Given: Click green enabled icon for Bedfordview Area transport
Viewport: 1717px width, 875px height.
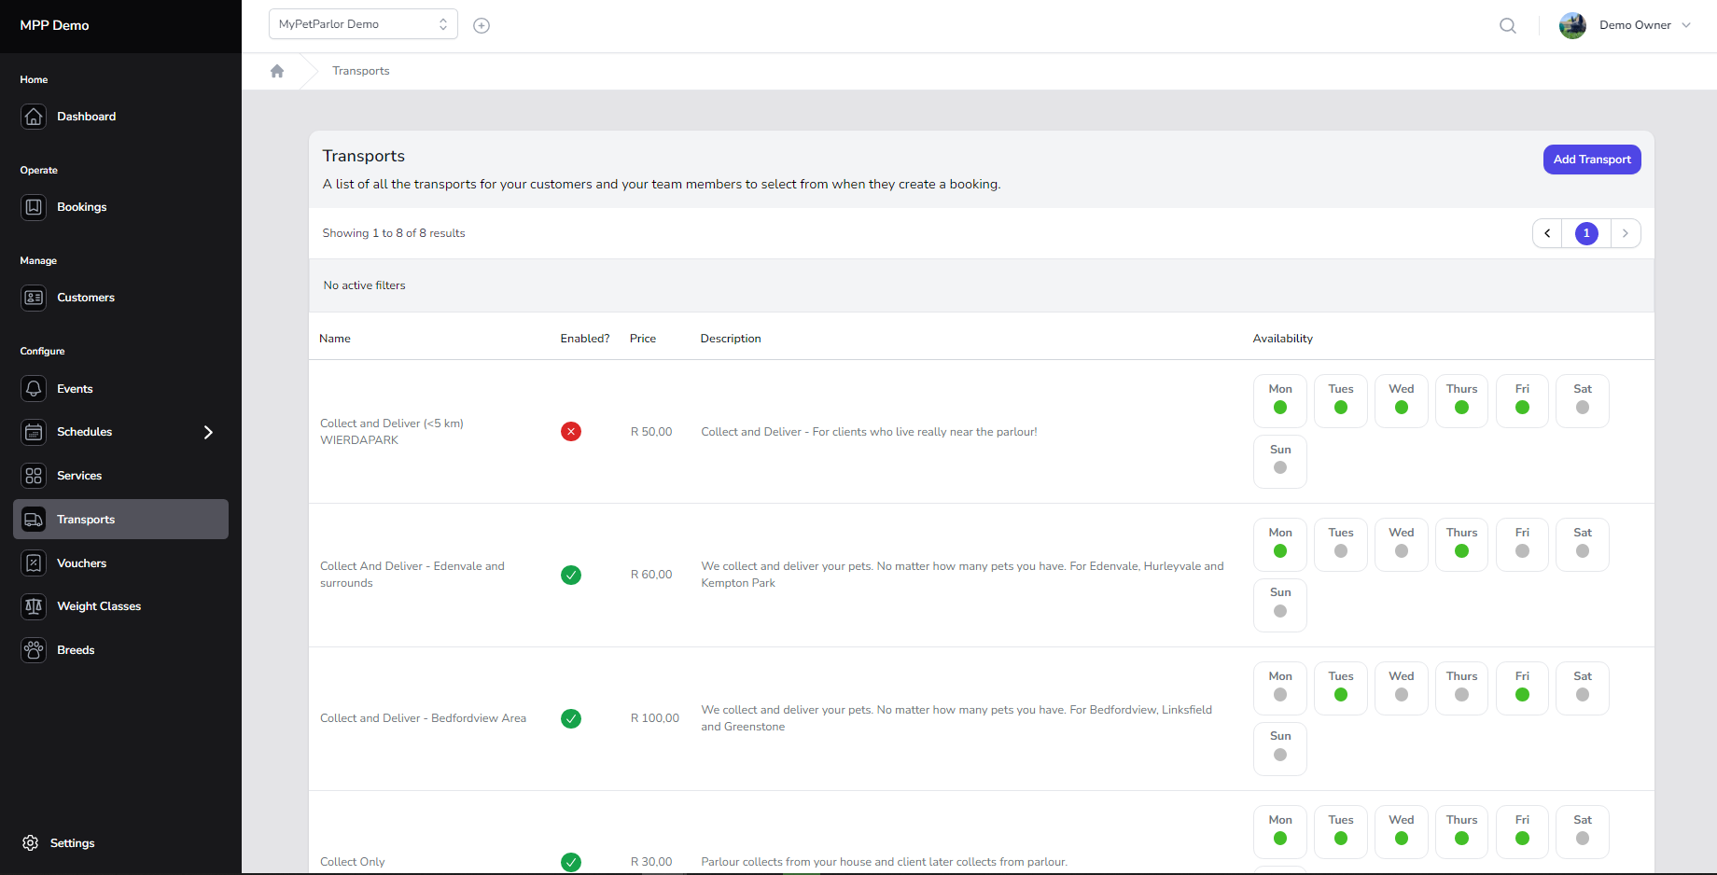Looking at the screenshot, I should (x=571, y=718).
